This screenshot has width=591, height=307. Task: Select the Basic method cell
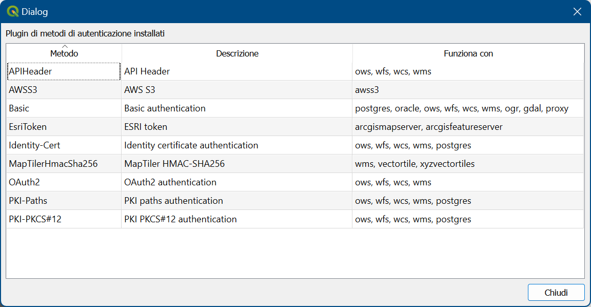tap(64, 108)
